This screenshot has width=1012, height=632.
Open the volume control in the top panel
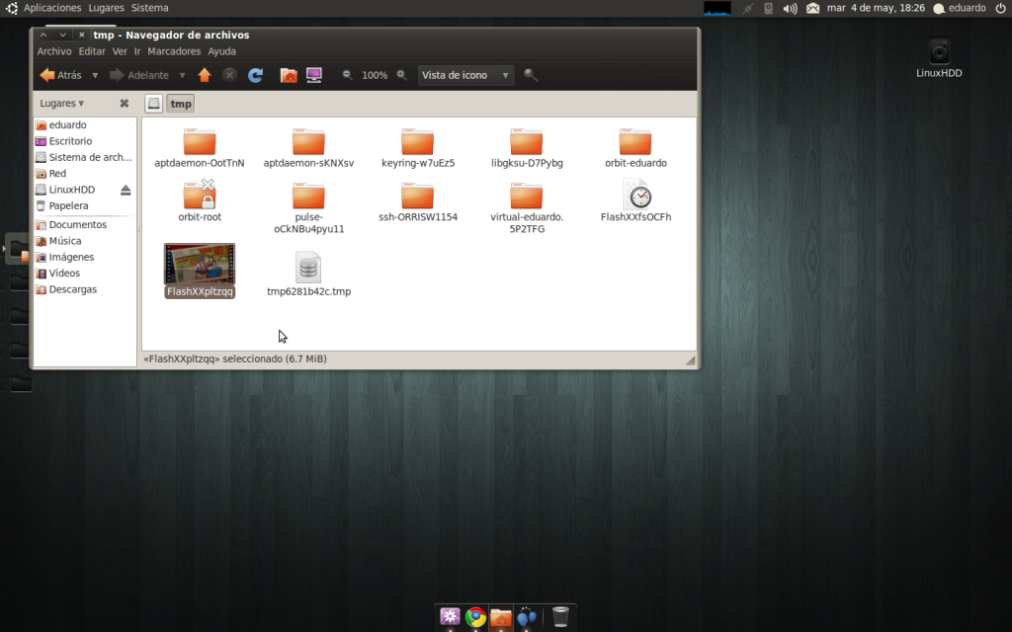pyautogui.click(x=790, y=8)
